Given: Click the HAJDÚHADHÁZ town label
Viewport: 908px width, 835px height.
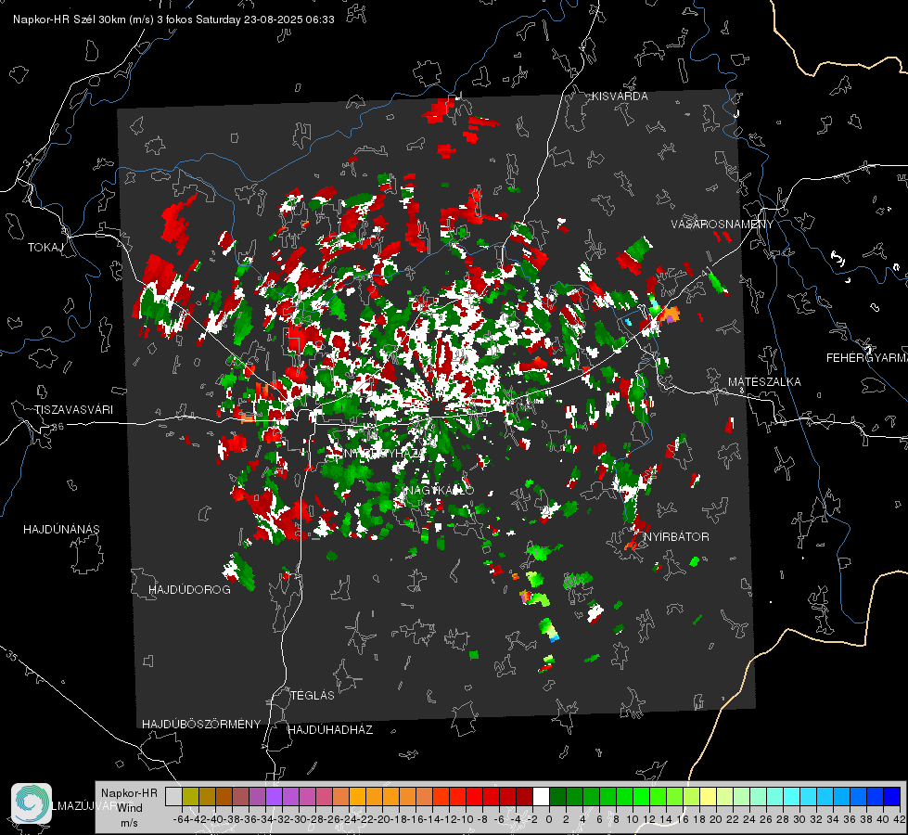Looking at the screenshot, I should [x=330, y=729].
